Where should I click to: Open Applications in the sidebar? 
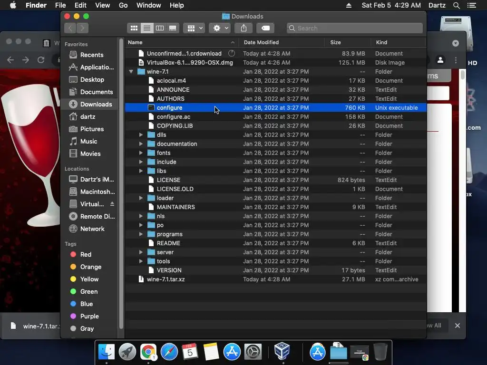click(x=90, y=67)
